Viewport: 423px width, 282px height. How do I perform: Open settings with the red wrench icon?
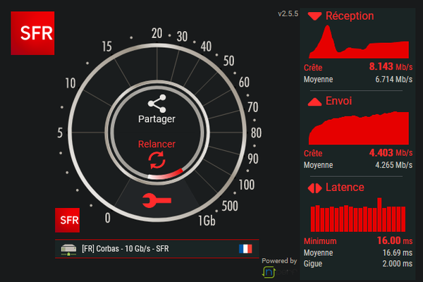tap(157, 200)
